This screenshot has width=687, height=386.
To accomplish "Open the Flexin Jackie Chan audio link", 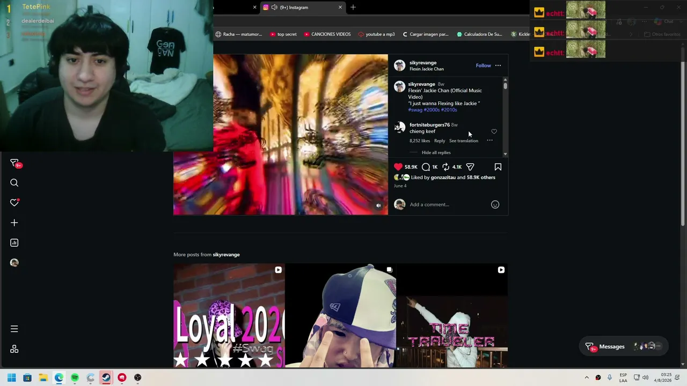I will 427,69.
